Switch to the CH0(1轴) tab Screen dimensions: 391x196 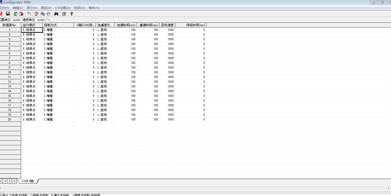coord(28,181)
